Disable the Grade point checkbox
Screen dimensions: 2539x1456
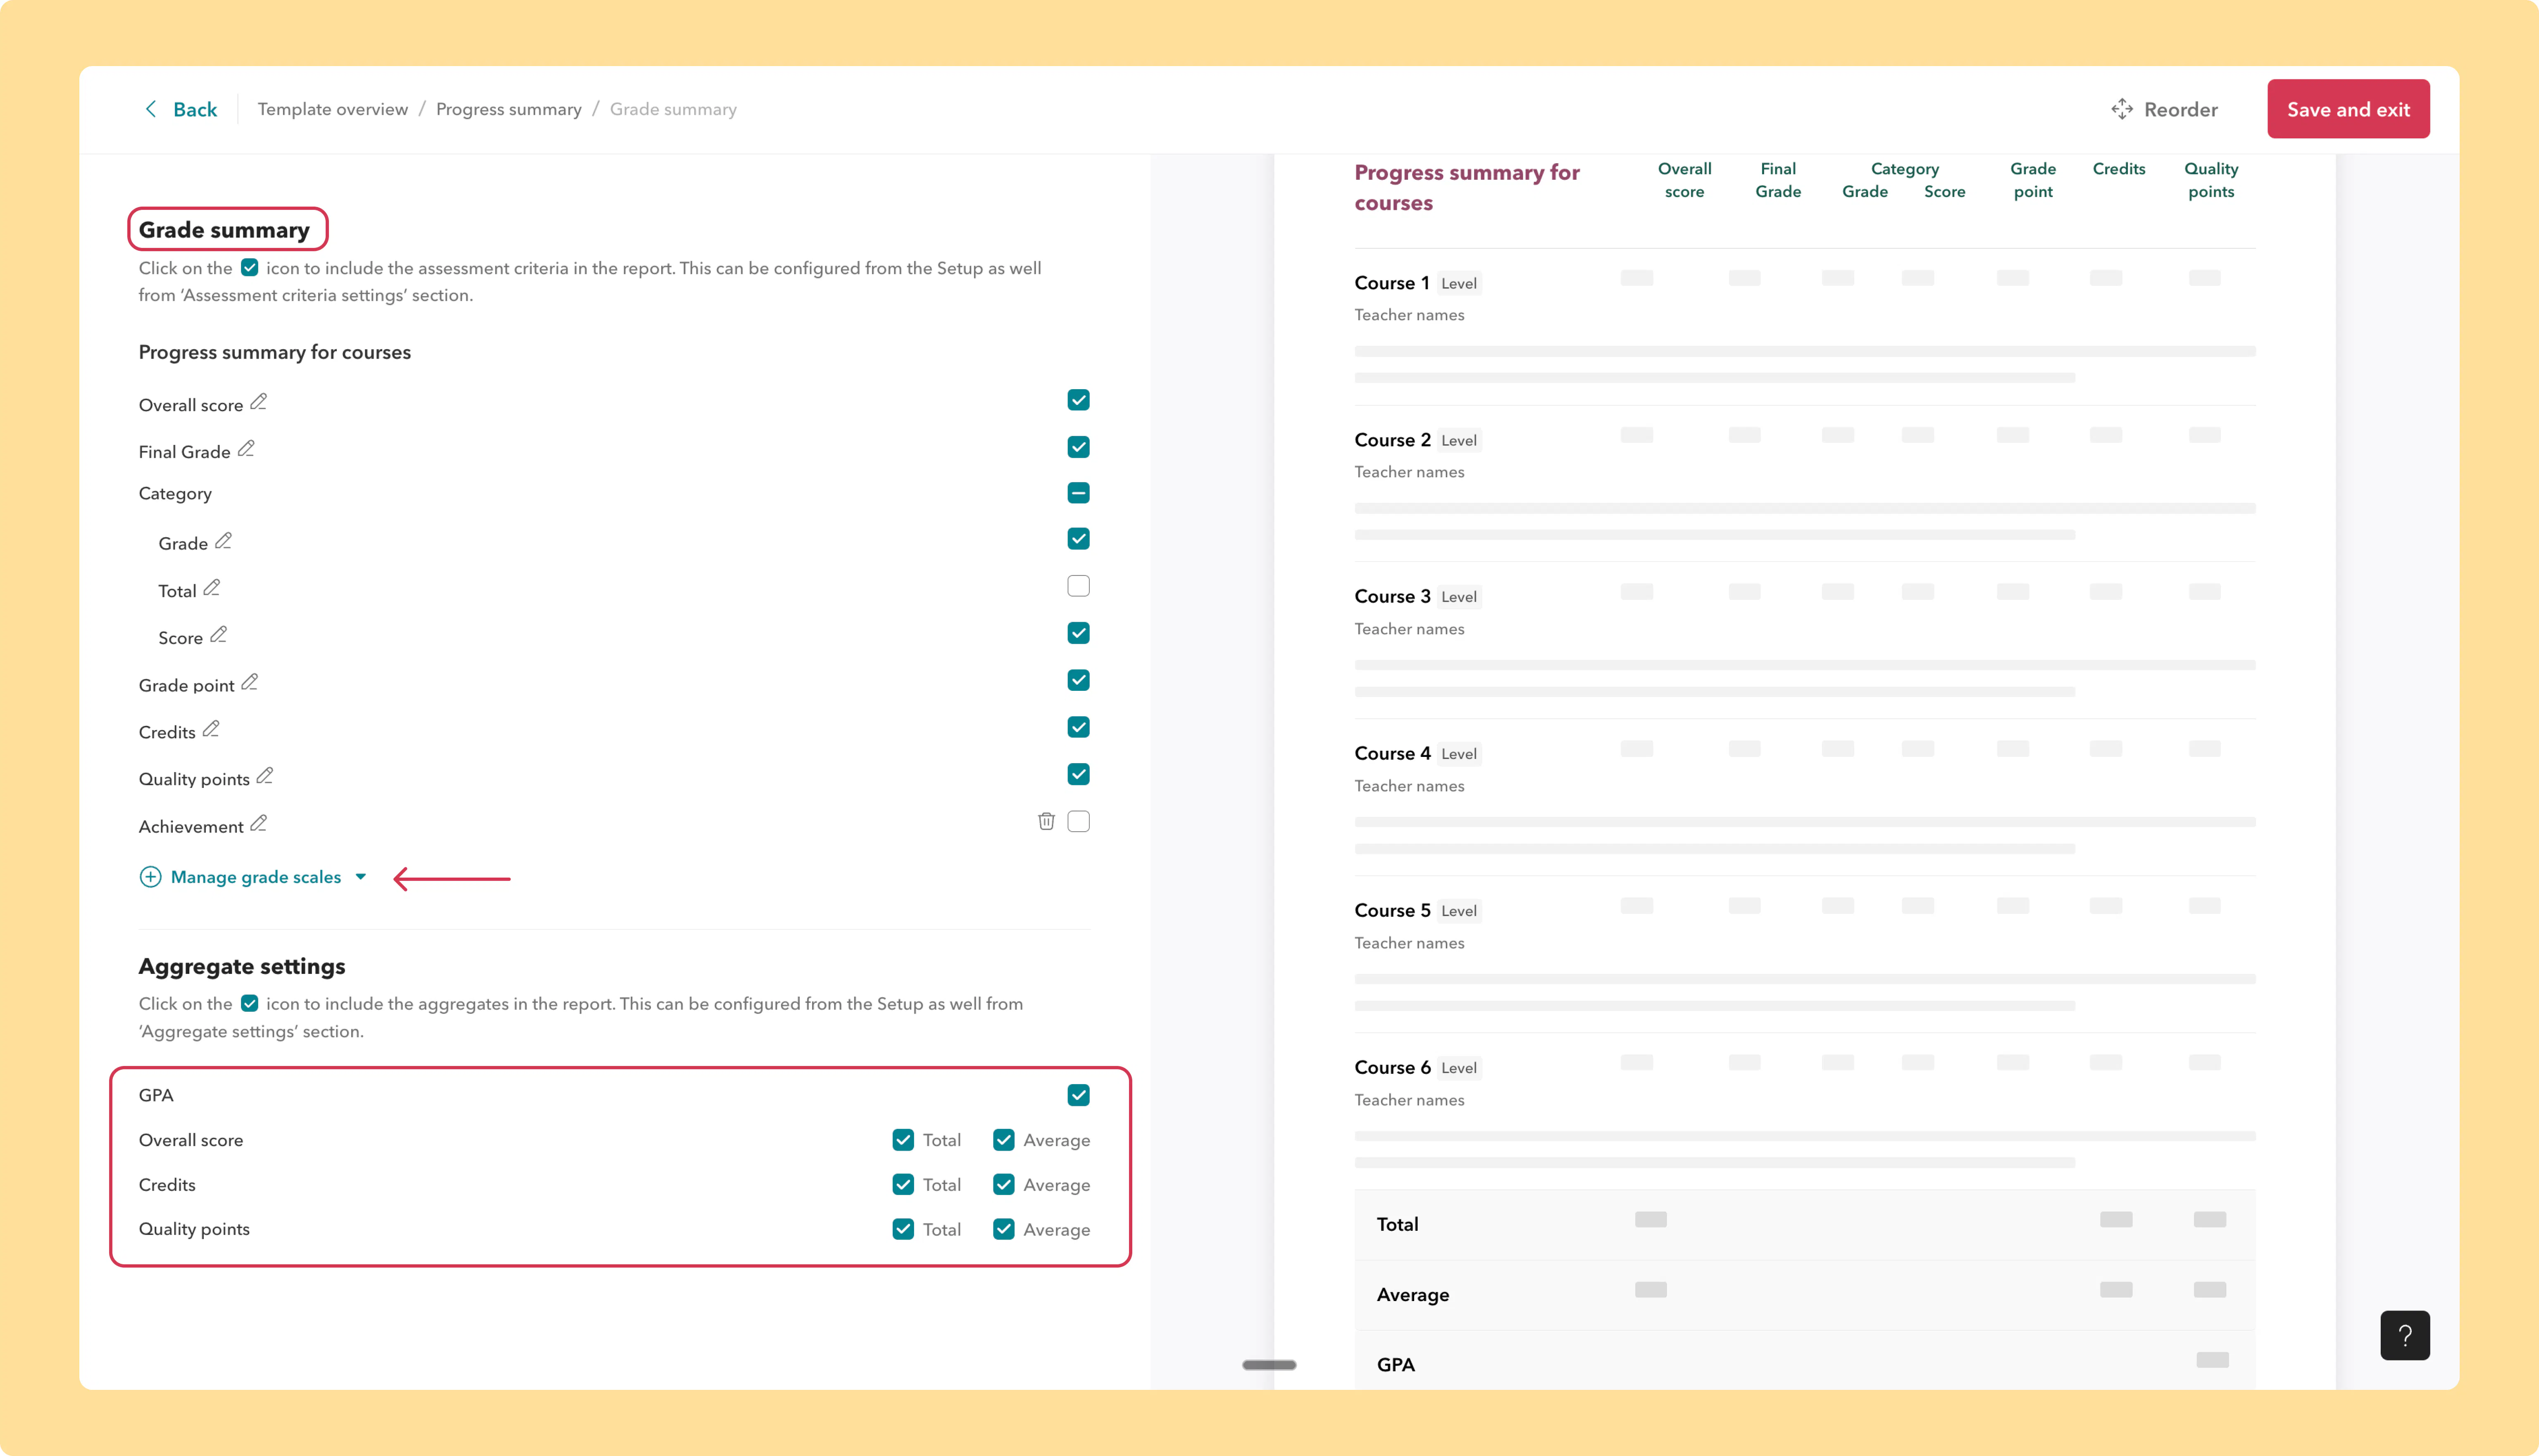point(1078,680)
